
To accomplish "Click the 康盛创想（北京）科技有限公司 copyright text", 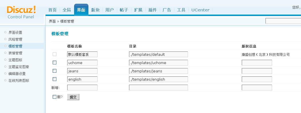I will point(266,54).
